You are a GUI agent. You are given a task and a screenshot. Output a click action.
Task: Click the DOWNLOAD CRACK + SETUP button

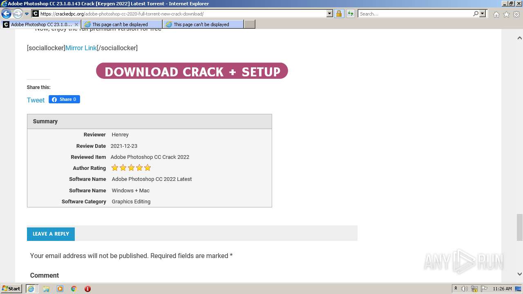pos(192,71)
